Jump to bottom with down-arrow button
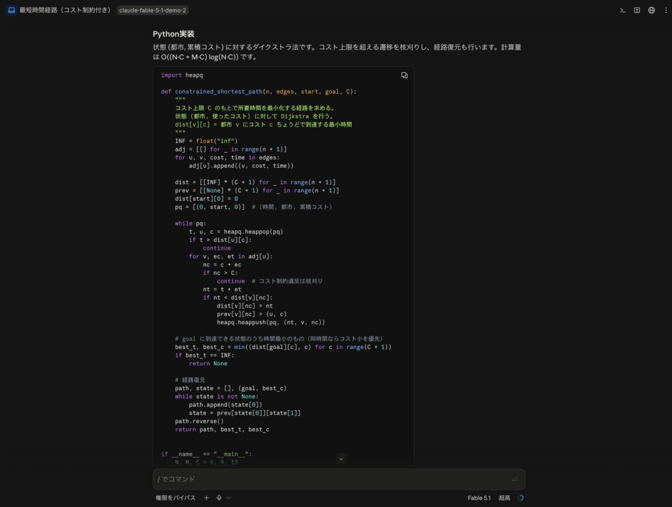Screen dimensions: 672x507 [341, 458]
